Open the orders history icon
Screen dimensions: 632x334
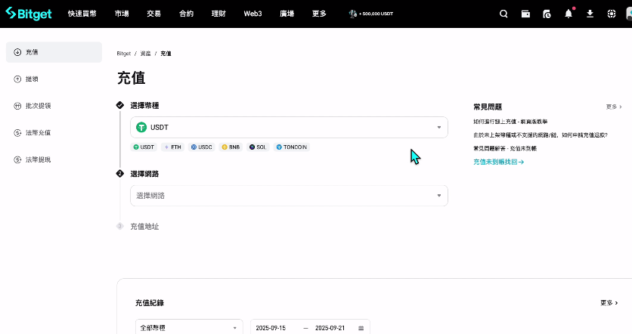547,14
